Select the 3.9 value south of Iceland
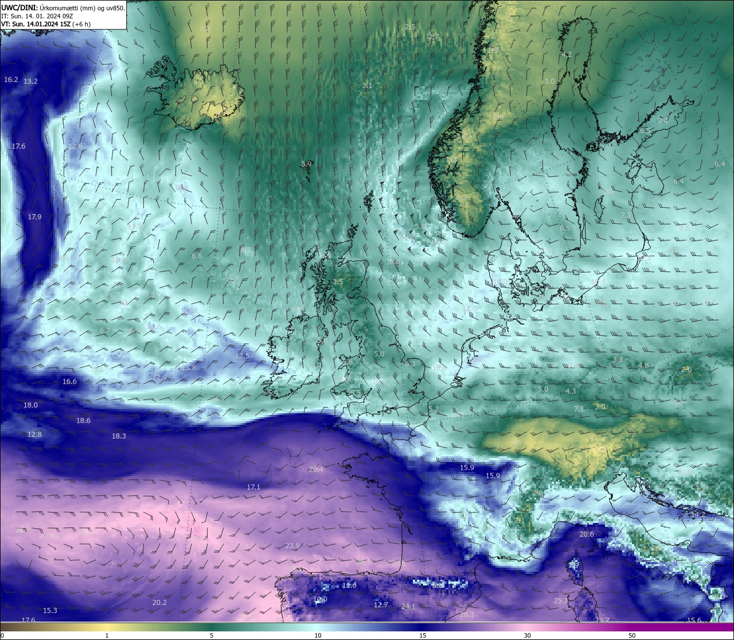This screenshot has height=640, width=734. (x=306, y=164)
